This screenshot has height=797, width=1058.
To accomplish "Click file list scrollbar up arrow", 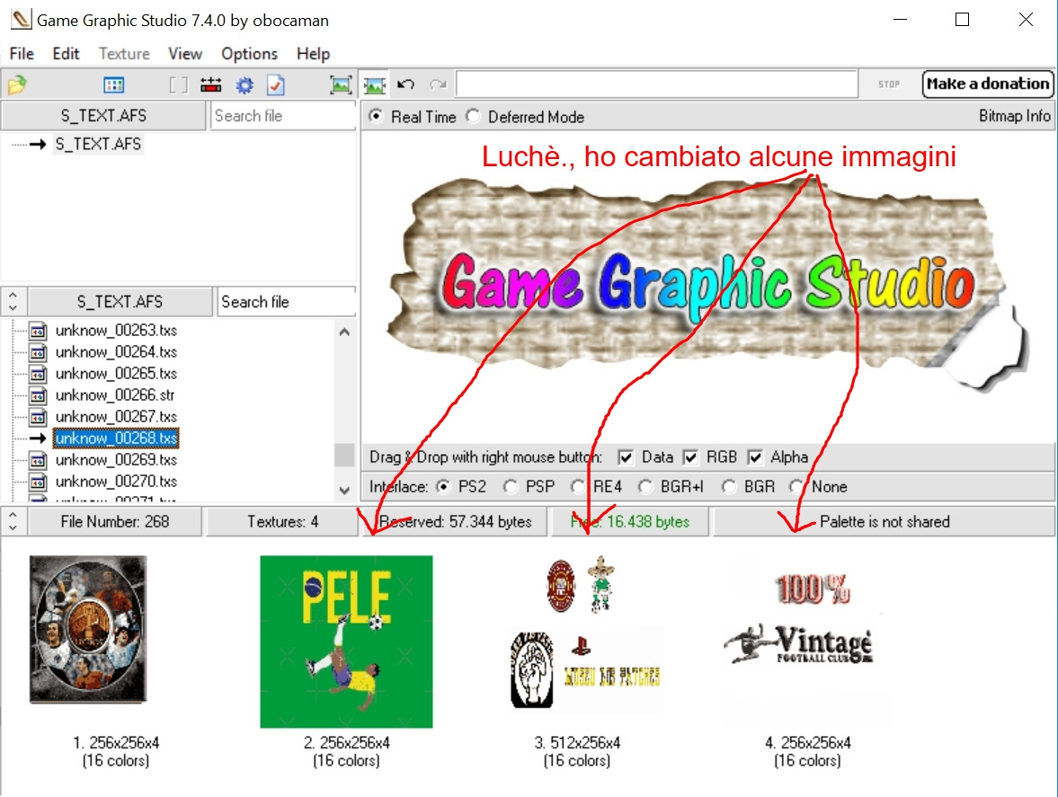I will (x=344, y=332).
